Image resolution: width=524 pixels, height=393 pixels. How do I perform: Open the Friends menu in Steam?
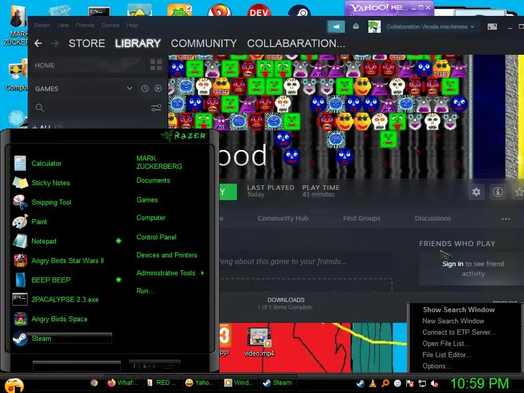[85, 25]
